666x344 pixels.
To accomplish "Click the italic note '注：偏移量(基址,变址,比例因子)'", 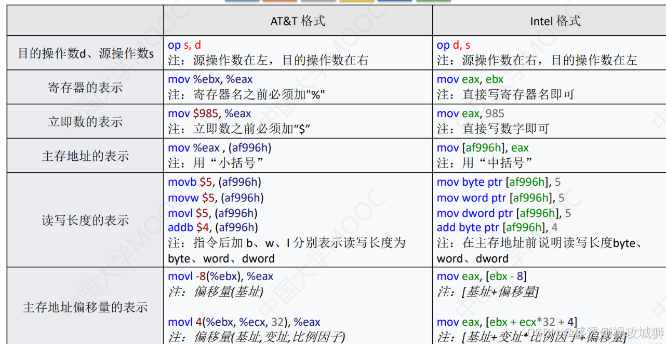I will click(x=256, y=337).
